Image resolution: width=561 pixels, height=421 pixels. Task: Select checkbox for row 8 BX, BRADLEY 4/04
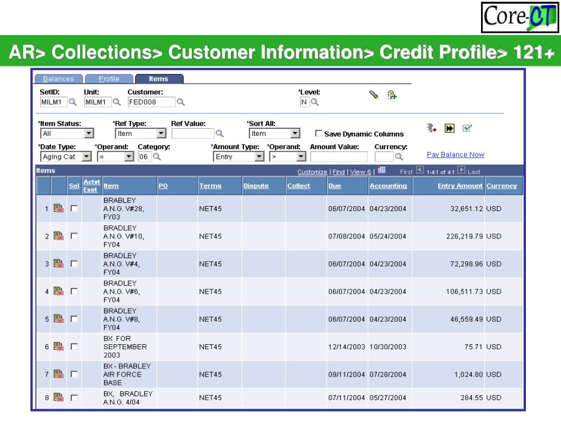pyautogui.click(x=74, y=397)
